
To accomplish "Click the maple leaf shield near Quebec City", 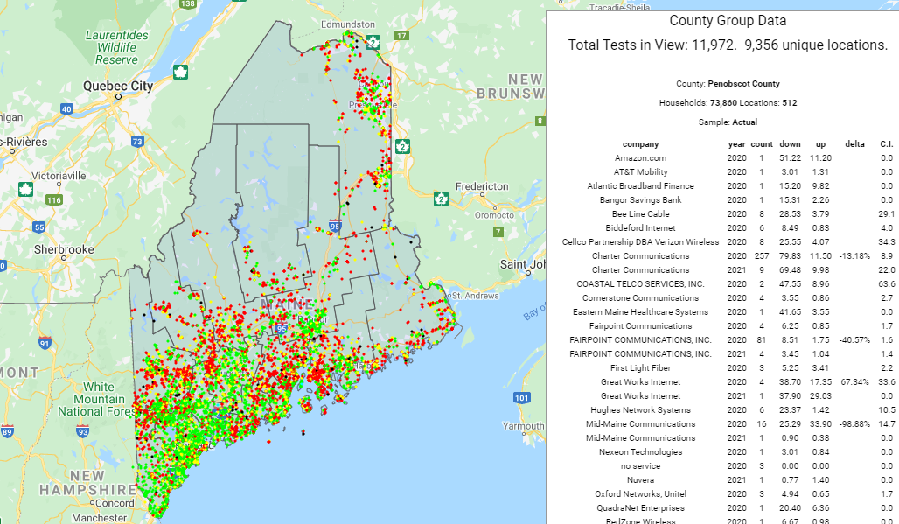I will pyautogui.click(x=181, y=73).
